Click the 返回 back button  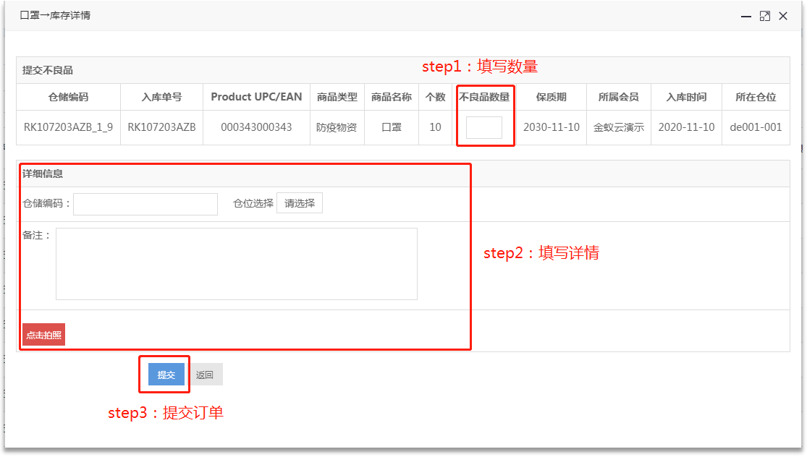click(205, 375)
